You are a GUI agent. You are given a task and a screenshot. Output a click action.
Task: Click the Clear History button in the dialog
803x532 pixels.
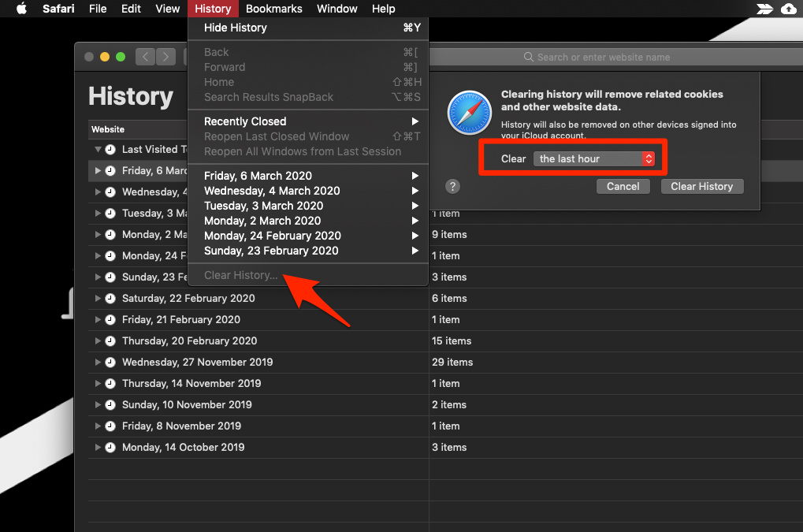(x=701, y=186)
